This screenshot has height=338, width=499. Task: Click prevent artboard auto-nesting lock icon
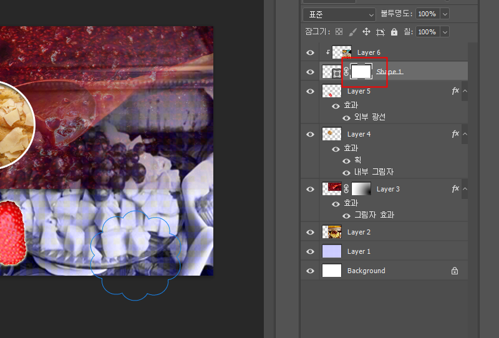pyautogui.click(x=380, y=32)
